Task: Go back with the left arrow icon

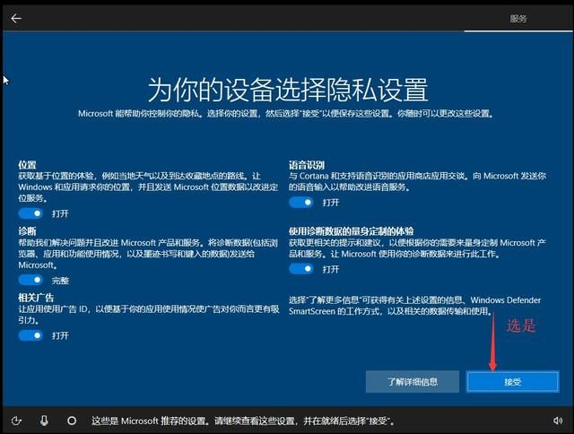Action: point(16,18)
